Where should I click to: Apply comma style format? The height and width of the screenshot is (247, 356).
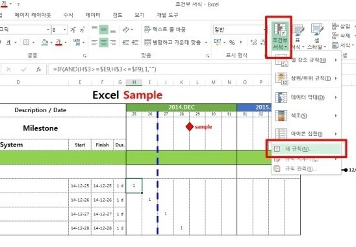[x=240, y=42]
